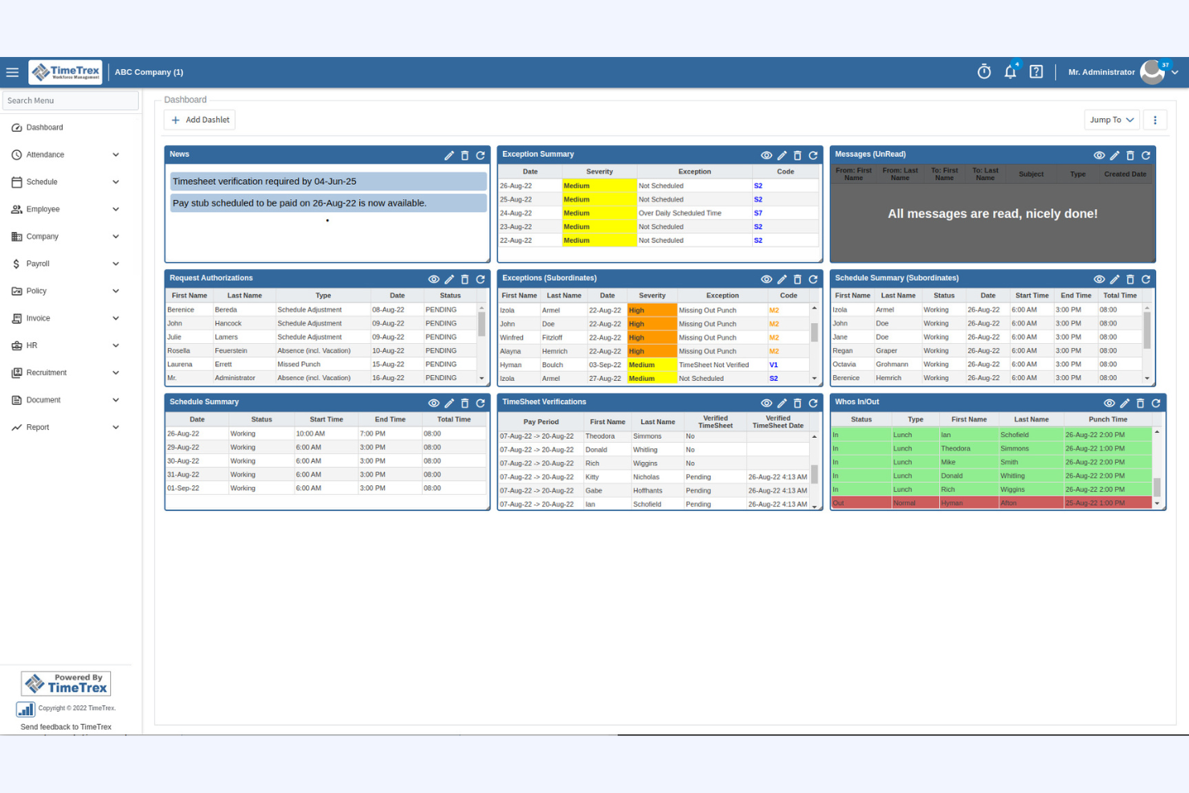Image resolution: width=1189 pixels, height=793 pixels.
Task: Refresh the Whos In/Out dashlet
Action: pyautogui.click(x=1154, y=403)
